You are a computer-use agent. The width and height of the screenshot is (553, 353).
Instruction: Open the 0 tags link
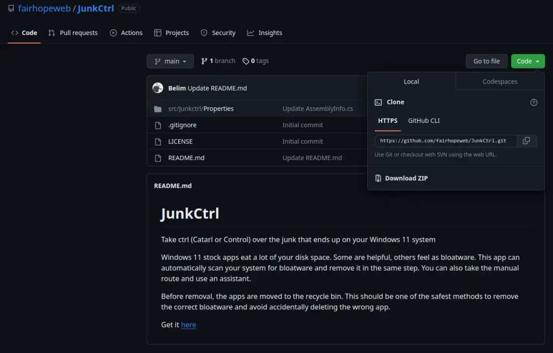click(x=255, y=61)
